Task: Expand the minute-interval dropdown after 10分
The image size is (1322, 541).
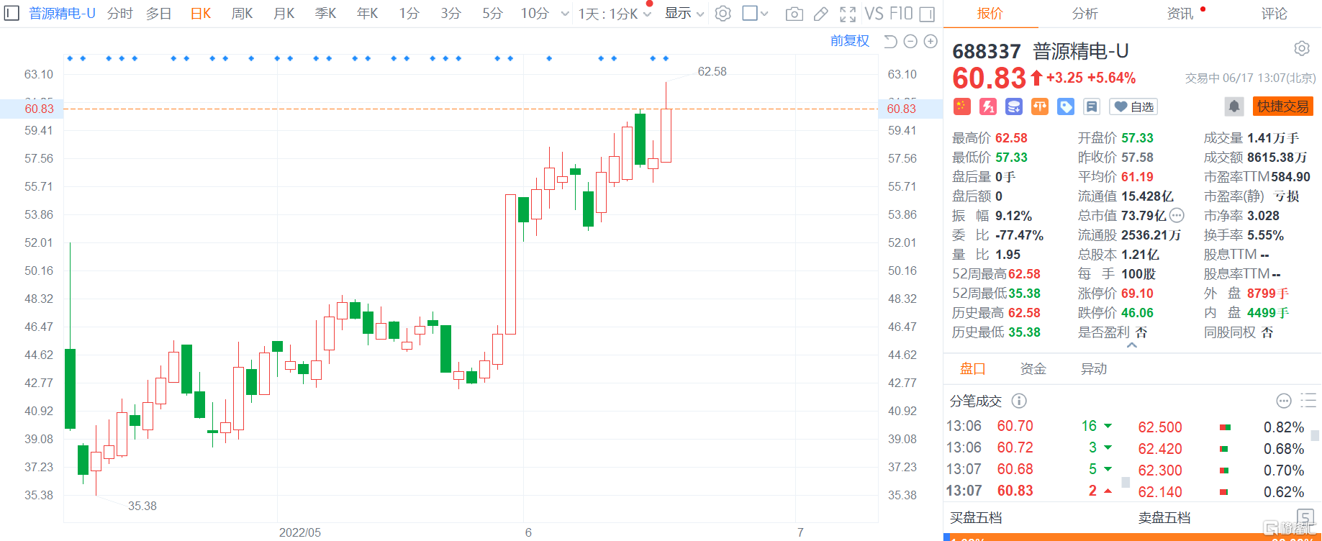Action: (x=565, y=14)
